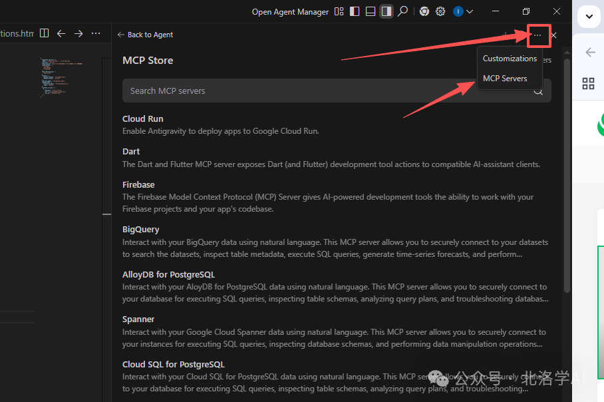Open settings gear icon in title bar
Image resolution: width=604 pixels, height=402 pixels.
click(440, 11)
